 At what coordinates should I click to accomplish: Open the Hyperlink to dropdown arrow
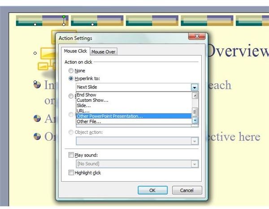(x=195, y=87)
